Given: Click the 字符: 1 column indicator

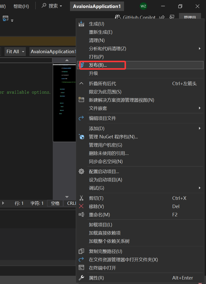Looking at the screenshot, I should coord(37,203).
